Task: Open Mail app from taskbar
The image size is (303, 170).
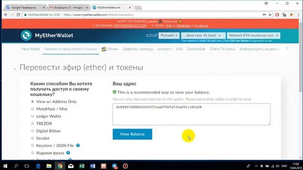Action: [71, 166]
